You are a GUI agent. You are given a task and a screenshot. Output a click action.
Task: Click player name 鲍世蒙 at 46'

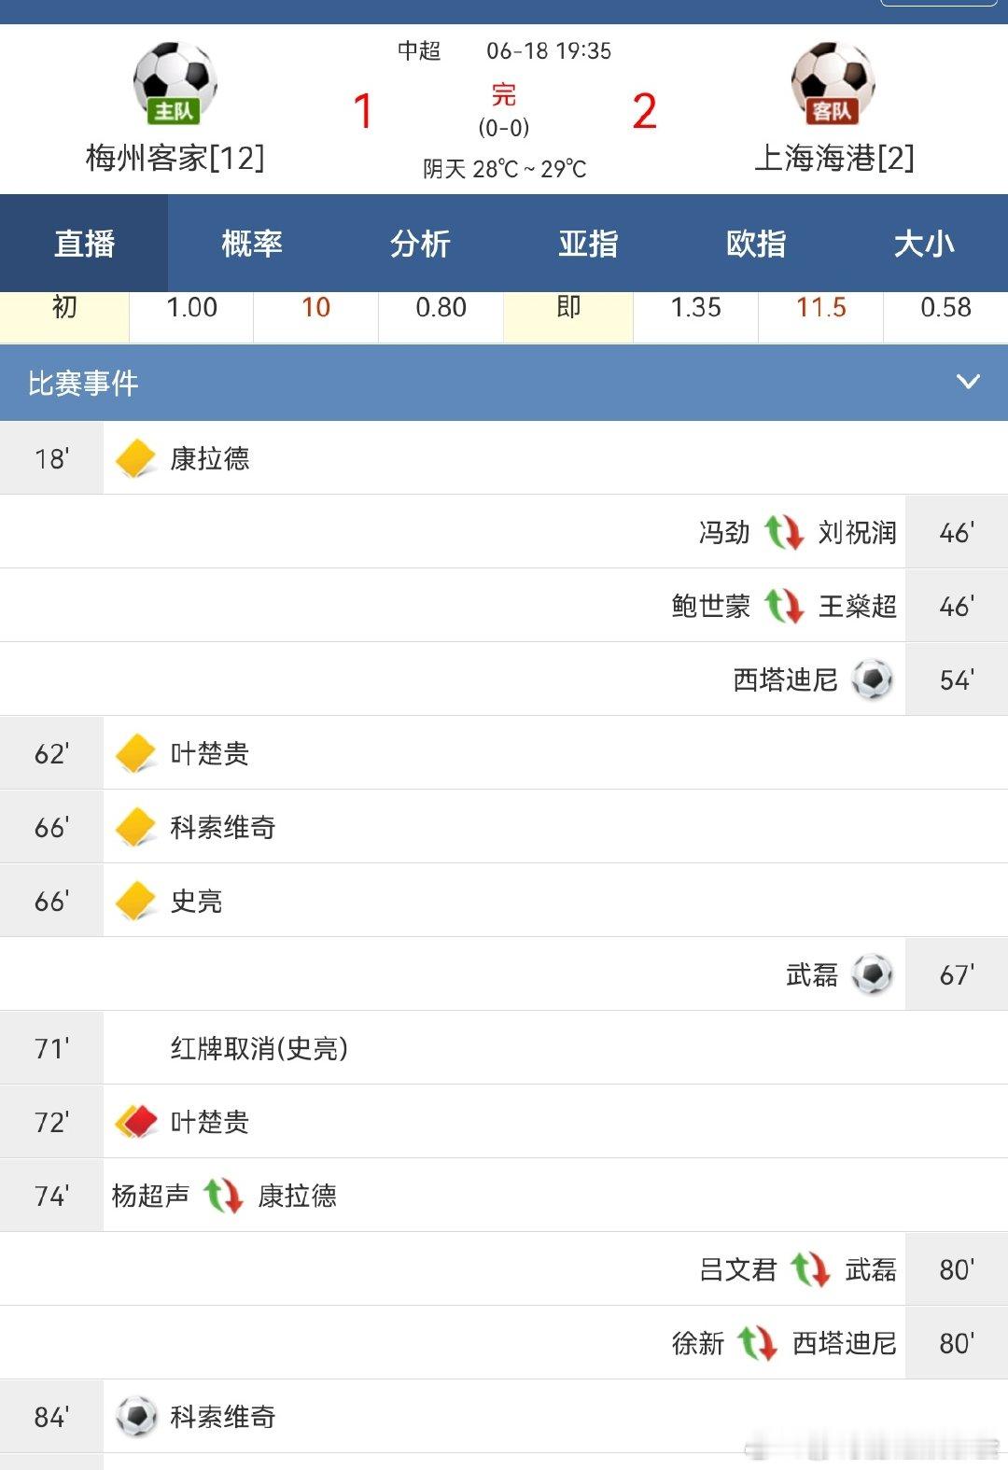[x=711, y=606]
